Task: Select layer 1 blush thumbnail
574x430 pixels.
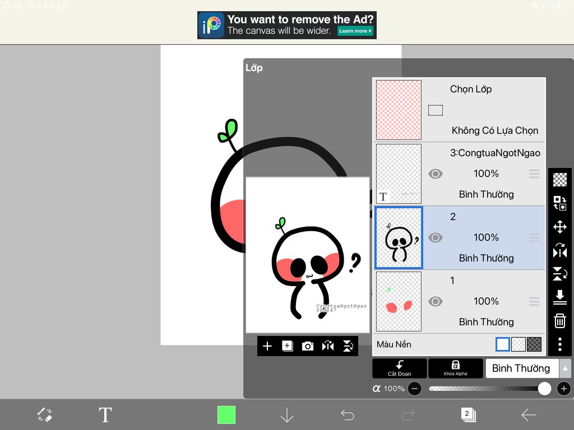Action: click(x=399, y=301)
